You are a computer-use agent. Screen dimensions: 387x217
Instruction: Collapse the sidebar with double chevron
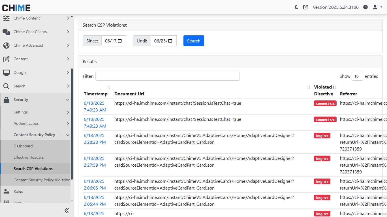tap(67, 210)
